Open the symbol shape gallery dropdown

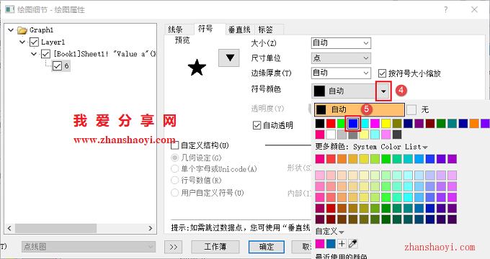point(228,58)
